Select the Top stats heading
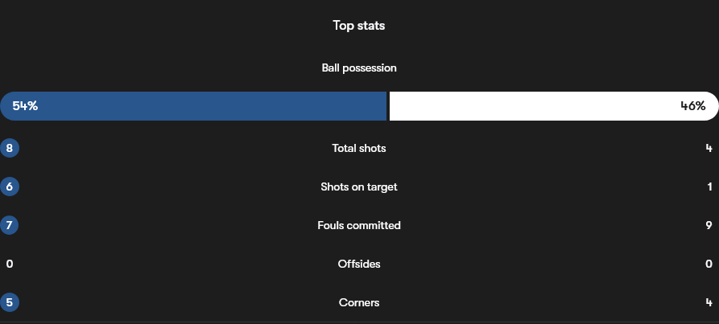The image size is (719, 324). (359, 26)
